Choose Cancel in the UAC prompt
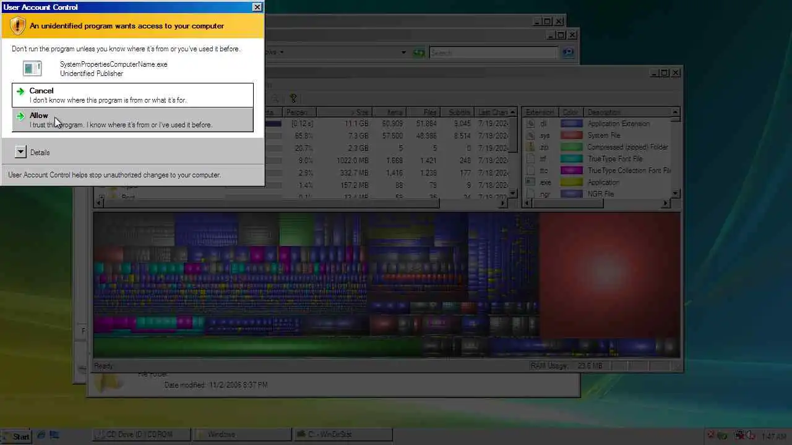The height and width of the screenshot is (445, 792). click(132, 95)
